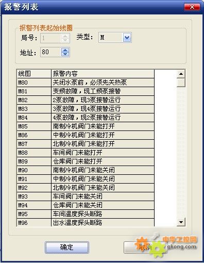
Task: Select alarm text 出水温度探头断路
Action: pos(77,223)
